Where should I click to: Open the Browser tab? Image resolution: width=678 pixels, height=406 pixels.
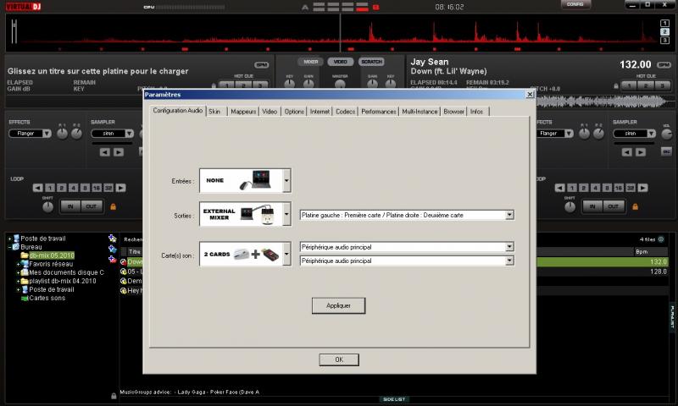click(x=453, y=112)
